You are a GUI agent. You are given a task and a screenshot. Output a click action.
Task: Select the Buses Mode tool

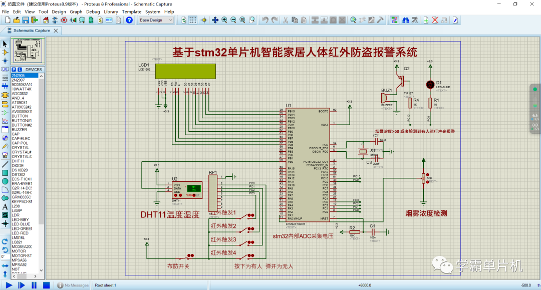pos(5,86)
